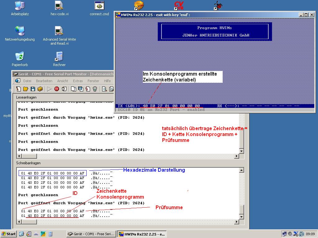Image resolution: width=318 pixels, height=238 pixels.
Task: Click the 'TX (601):' status in HWINs console
Action: pyautogui.click(x=129, y=106)
